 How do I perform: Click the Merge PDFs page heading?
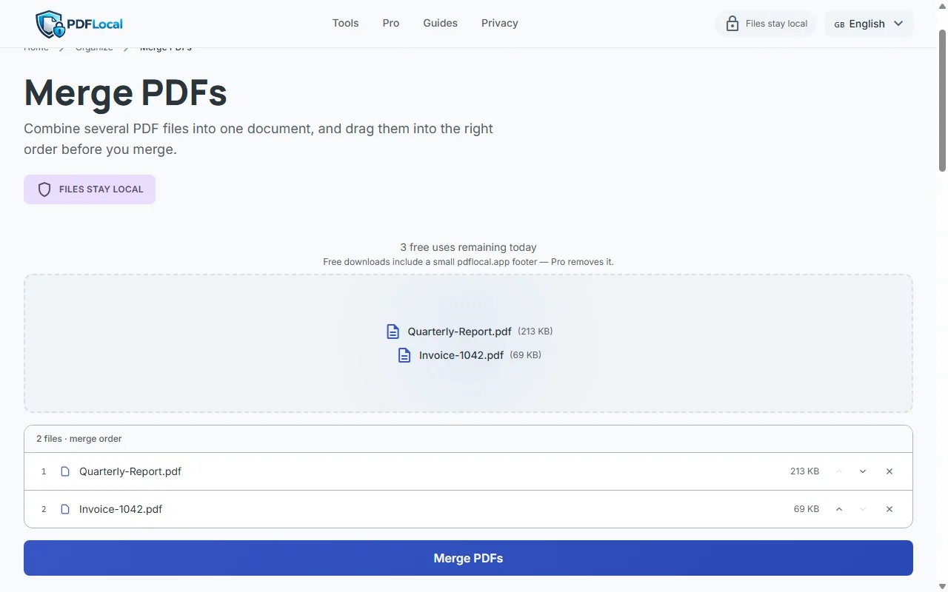pos(126,93)
